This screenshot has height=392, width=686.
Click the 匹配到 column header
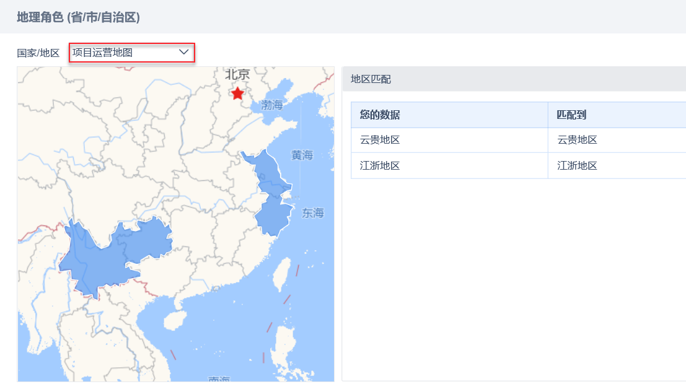(571, 115)
